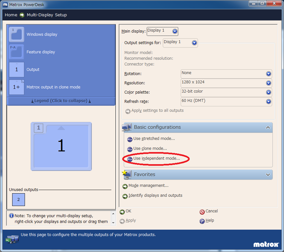This screenshot has width=284, height=252.
Task: Collapse the Basic configurations section
Action: click(268, 127)
